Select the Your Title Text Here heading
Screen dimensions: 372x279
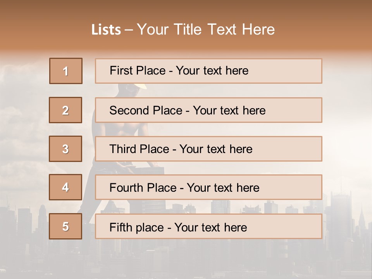[x=205, y=29]
